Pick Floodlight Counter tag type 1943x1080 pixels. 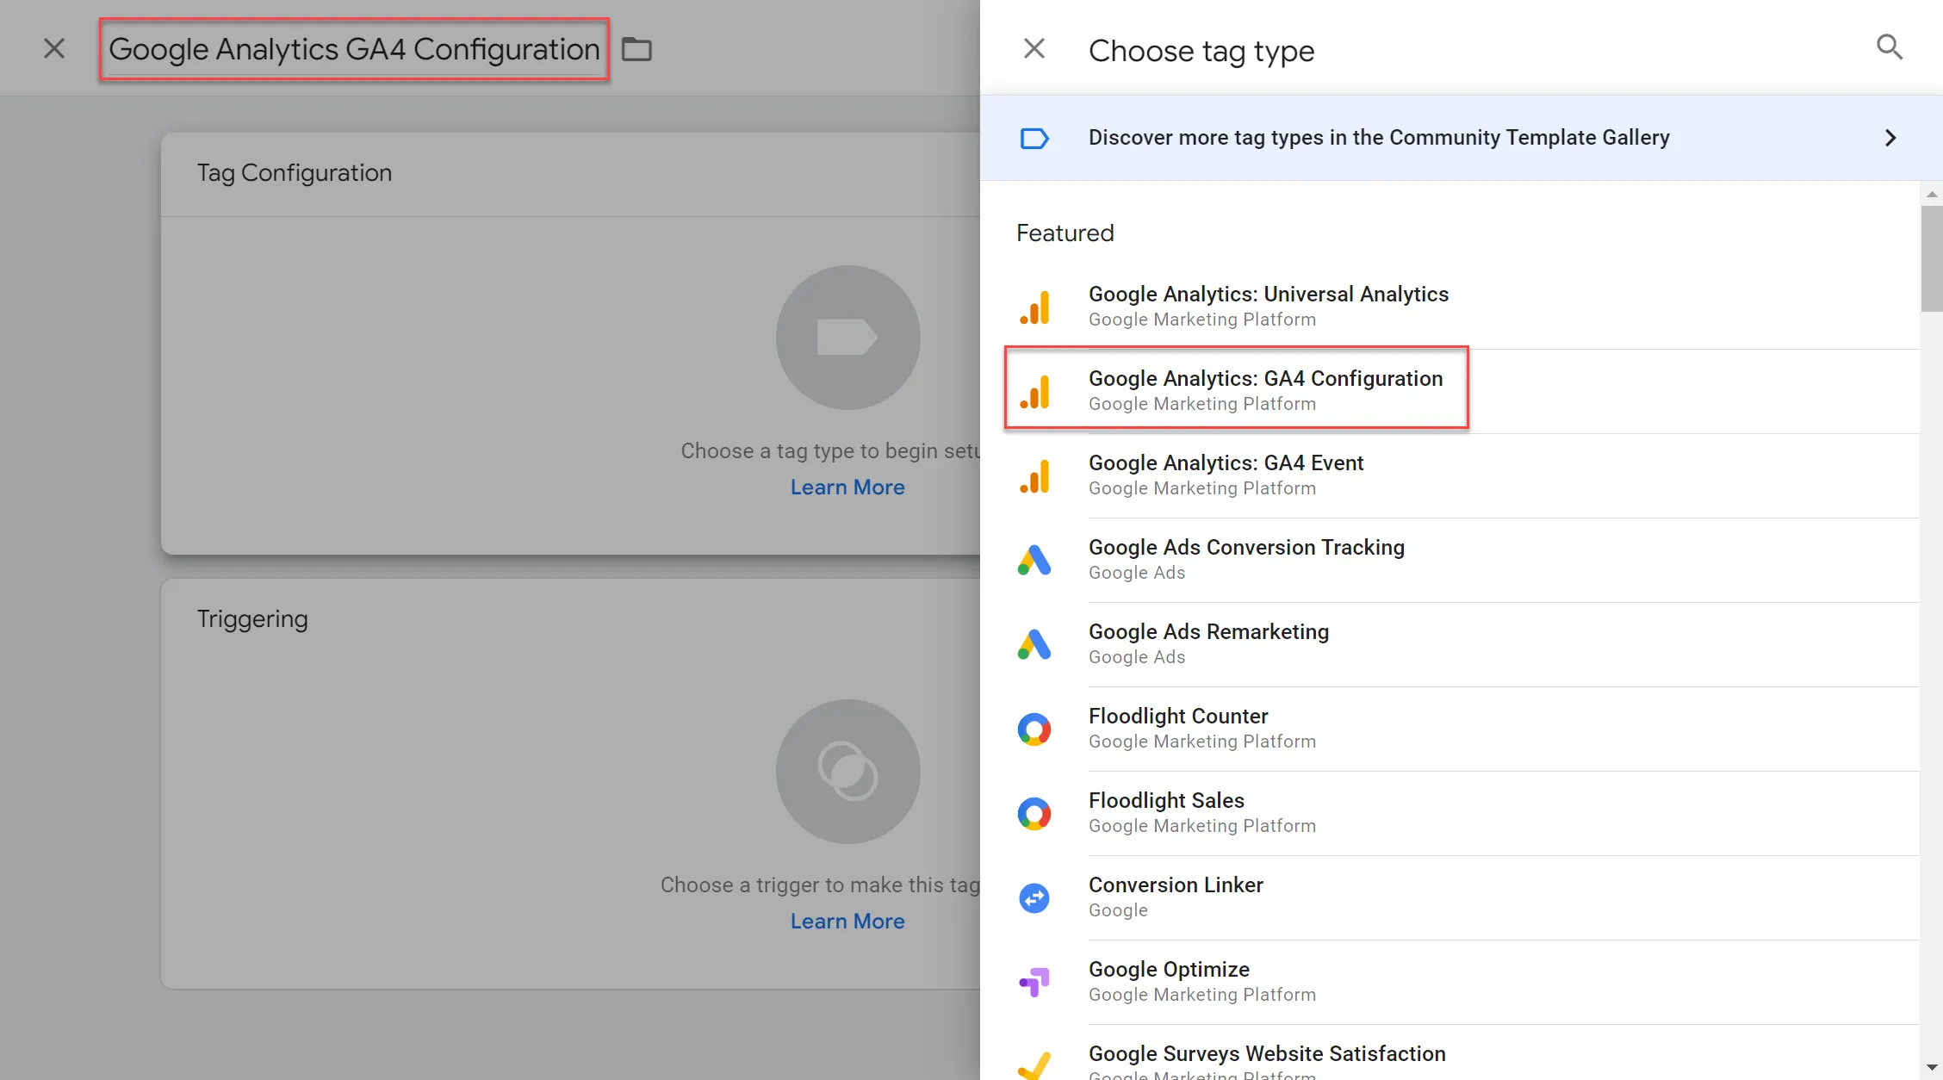(1449, 729)
